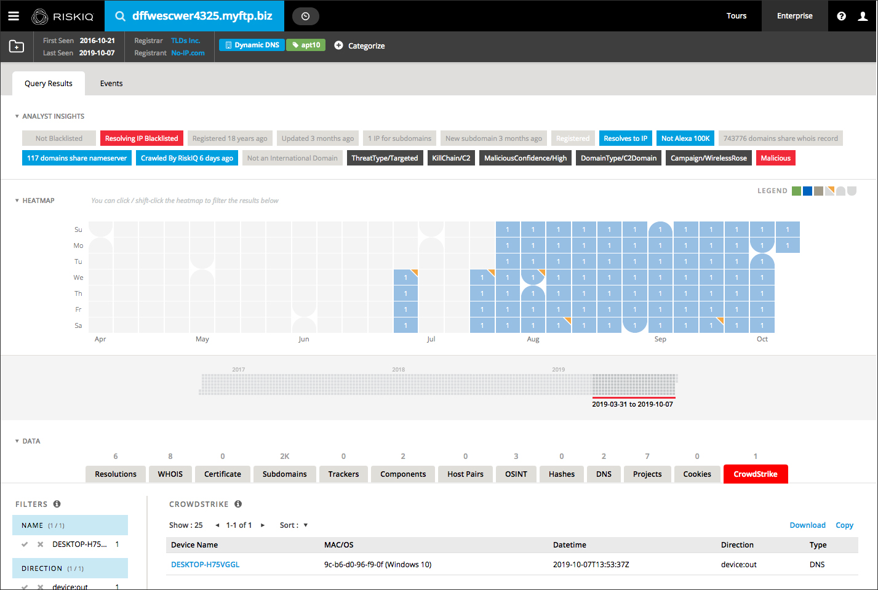Click the search magnifier icon
Screen dimensions: 878x590
tap(121, 16)
